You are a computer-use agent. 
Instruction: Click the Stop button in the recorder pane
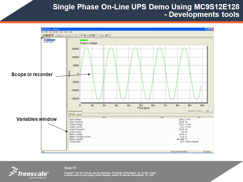(208, 111)
